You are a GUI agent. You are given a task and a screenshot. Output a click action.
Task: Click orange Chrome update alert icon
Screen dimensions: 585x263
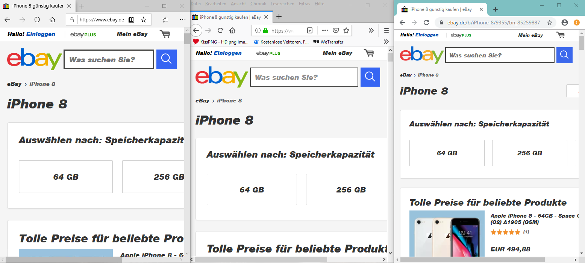pos(577,23)
